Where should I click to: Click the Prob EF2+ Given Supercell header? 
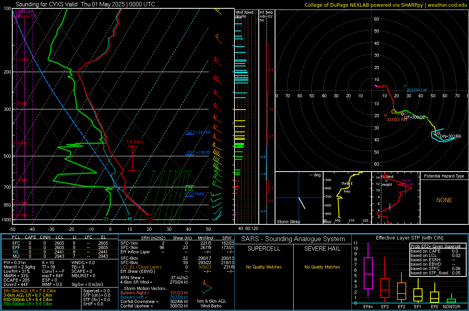[x=436, y=246]
